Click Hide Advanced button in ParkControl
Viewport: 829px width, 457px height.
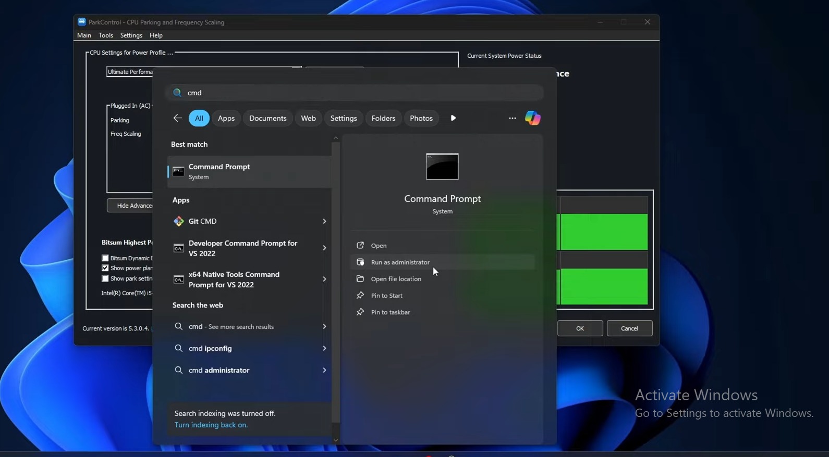point(130,206)
